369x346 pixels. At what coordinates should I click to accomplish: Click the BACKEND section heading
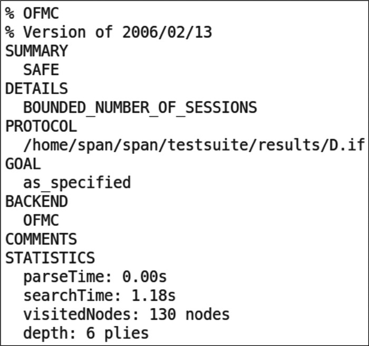[36, 202]
